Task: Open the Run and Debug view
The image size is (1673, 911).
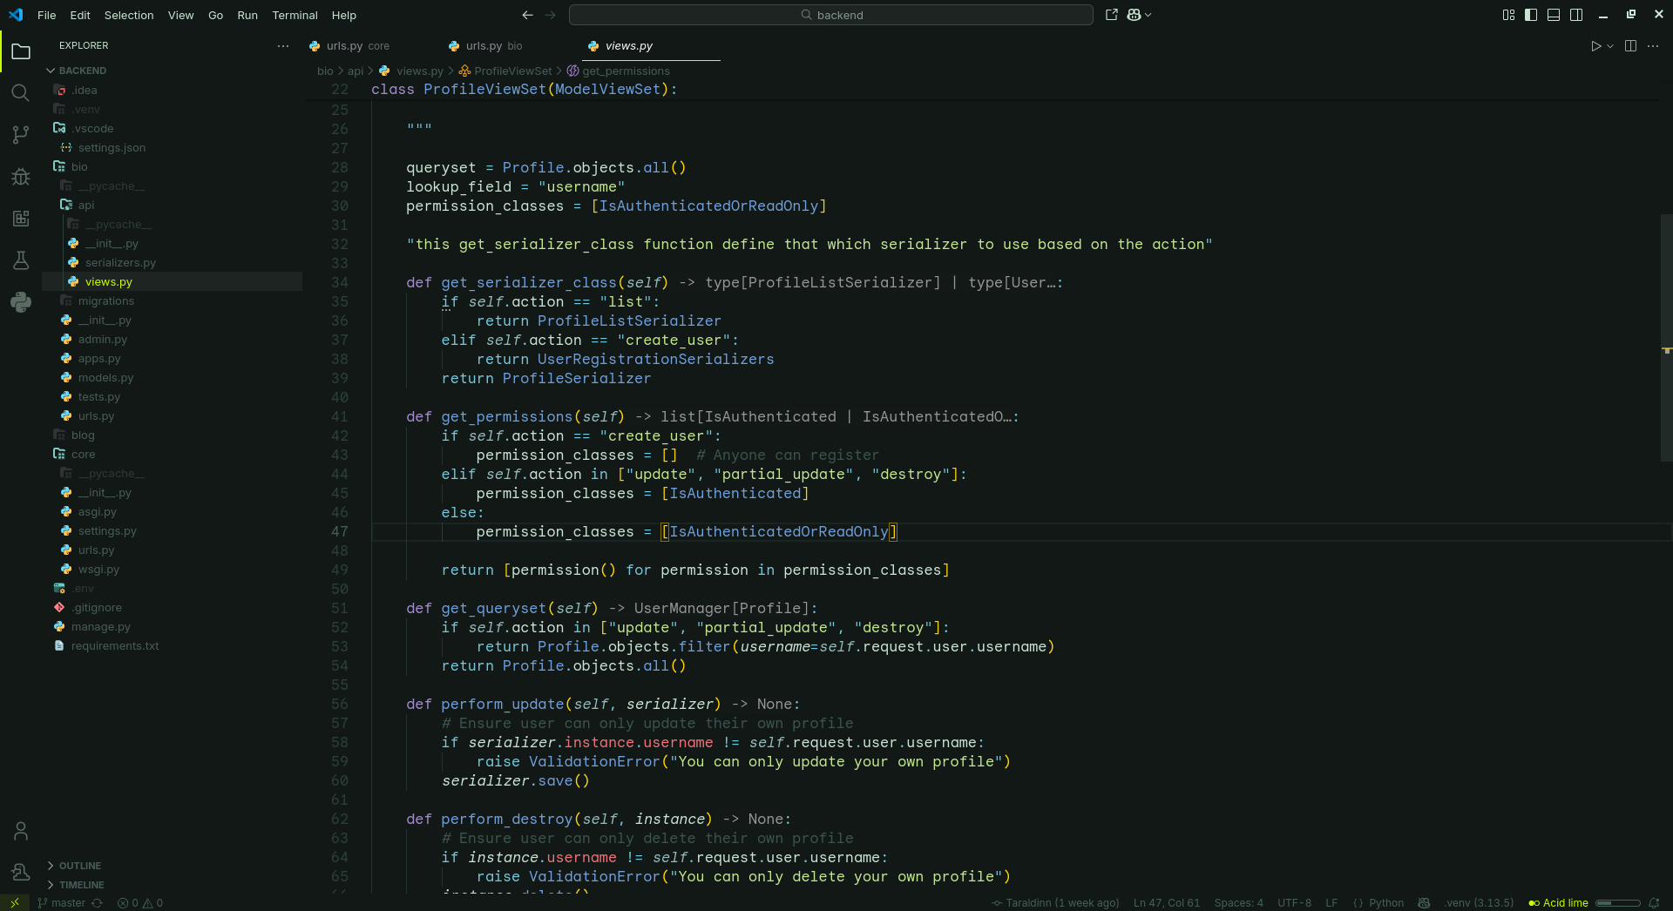Action: click(x=21, y=177)
